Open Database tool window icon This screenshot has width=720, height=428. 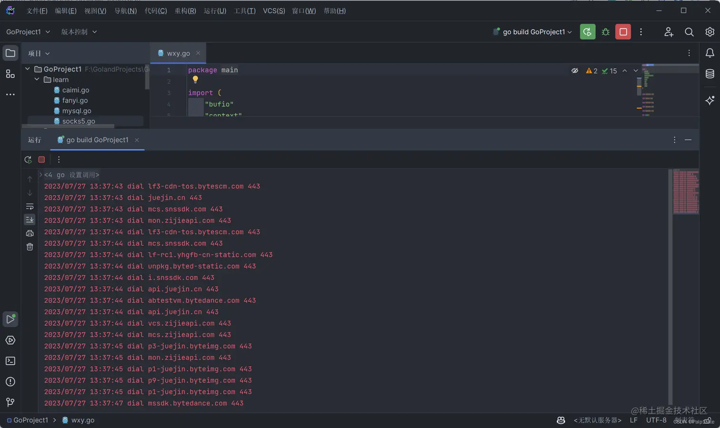coord(710,74)
